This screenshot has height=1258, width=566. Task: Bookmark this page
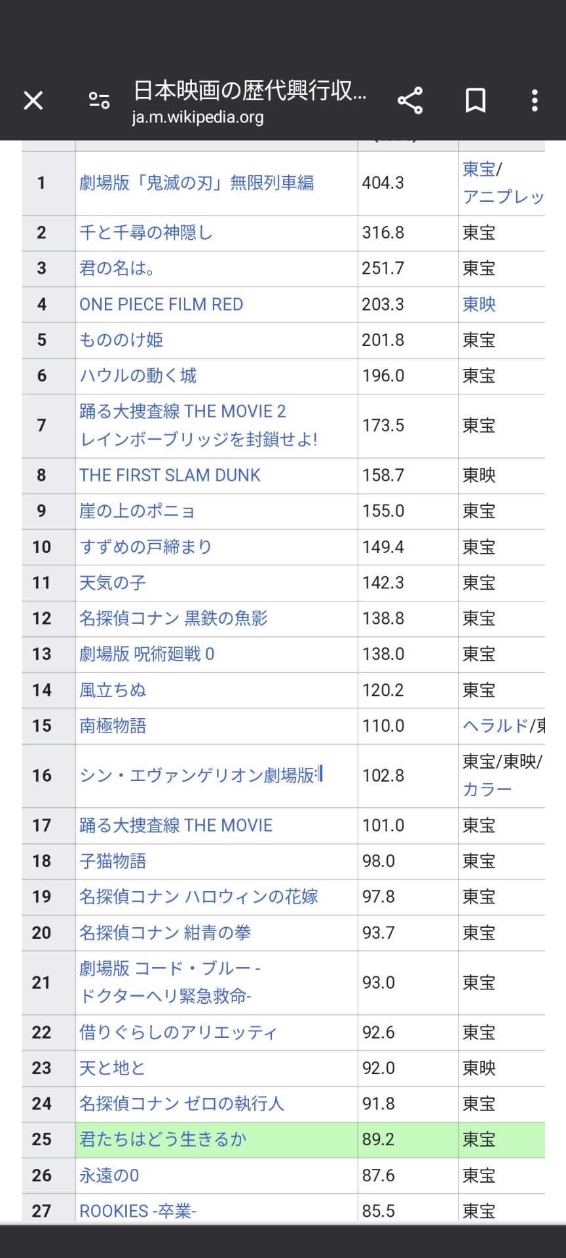(x=475, y=101)
